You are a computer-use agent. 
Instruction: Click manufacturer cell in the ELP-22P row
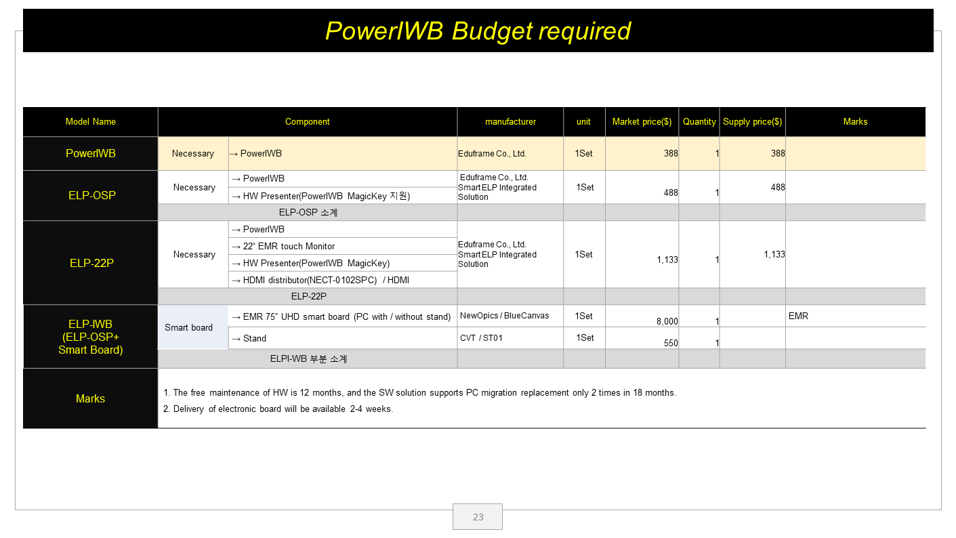pyautogui.click(x=510, y=255)
